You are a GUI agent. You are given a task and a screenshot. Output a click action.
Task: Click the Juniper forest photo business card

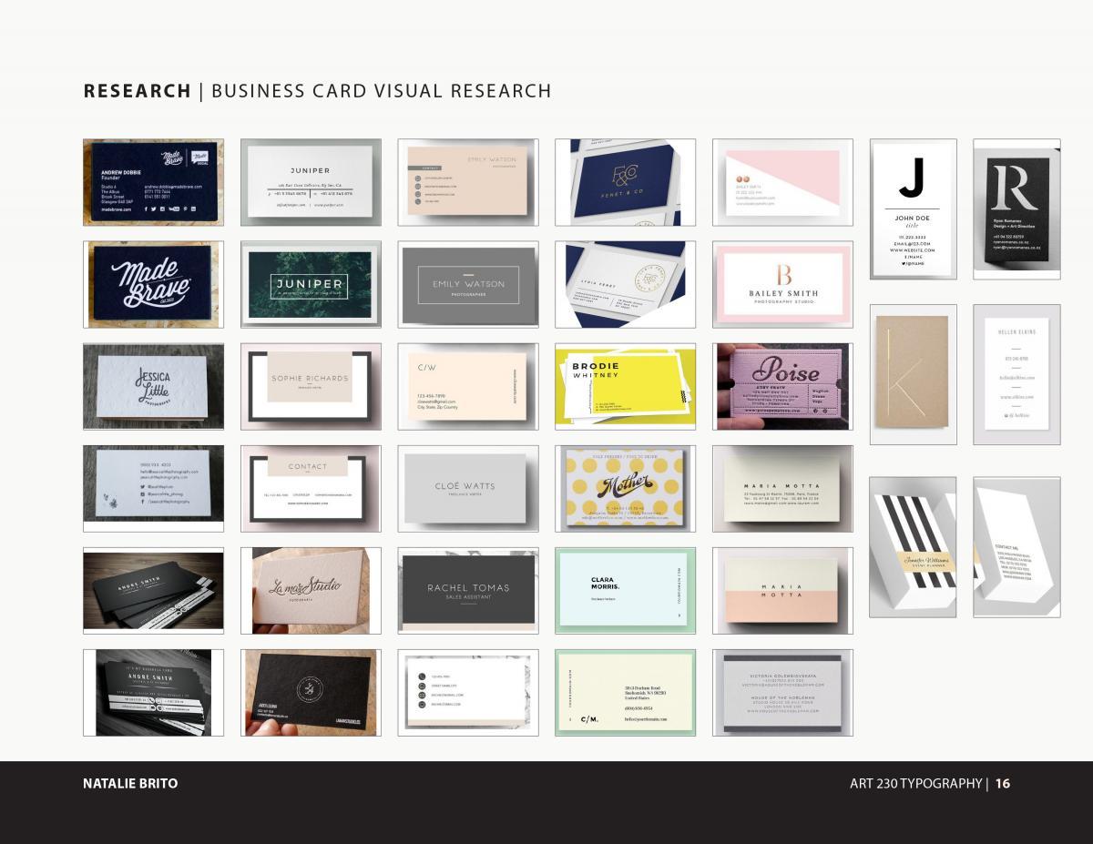coord(310,283)
